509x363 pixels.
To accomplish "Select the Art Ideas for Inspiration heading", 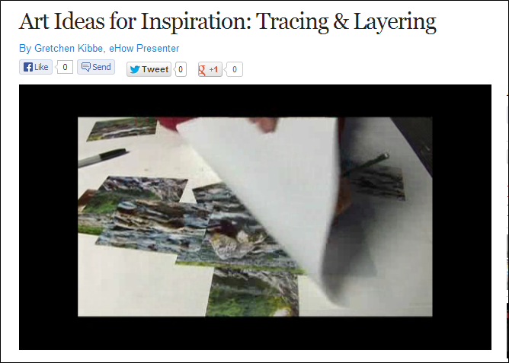I will pyautogui.click(x=227, y=21).
